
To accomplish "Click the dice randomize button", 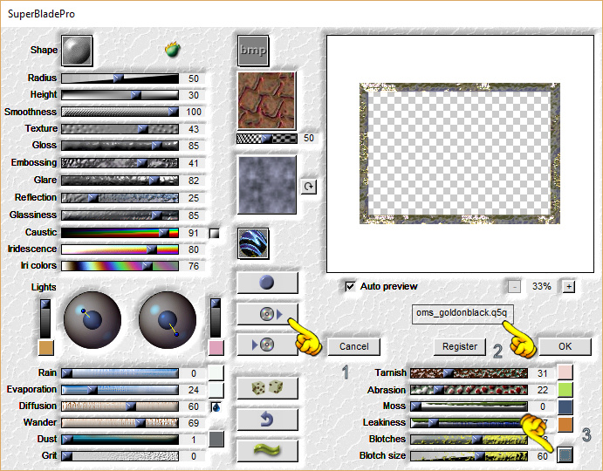I will (x=267, y=387).
